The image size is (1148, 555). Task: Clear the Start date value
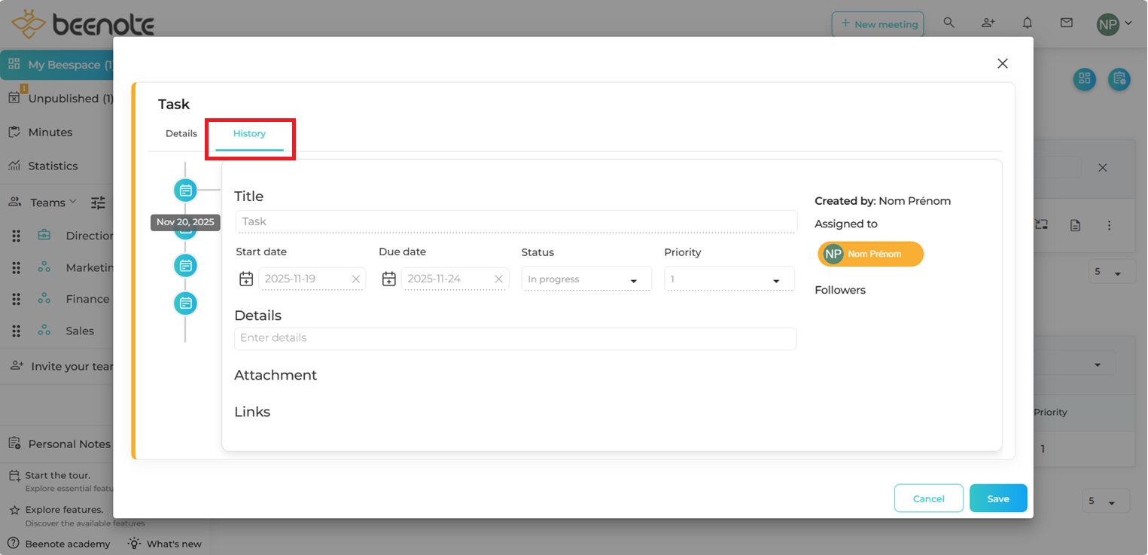(356, 279)
